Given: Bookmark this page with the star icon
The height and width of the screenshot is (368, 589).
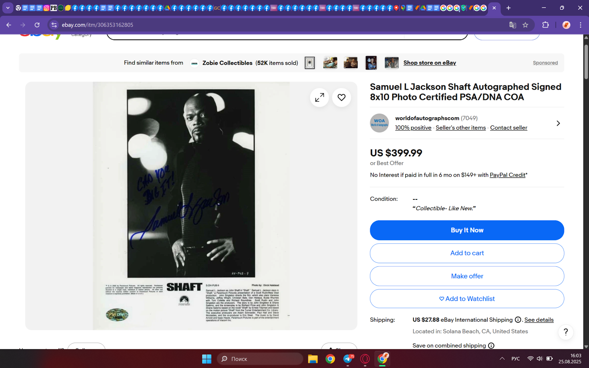Looking at the screenshot, I should pyautogui.click(x=525, y=25).
